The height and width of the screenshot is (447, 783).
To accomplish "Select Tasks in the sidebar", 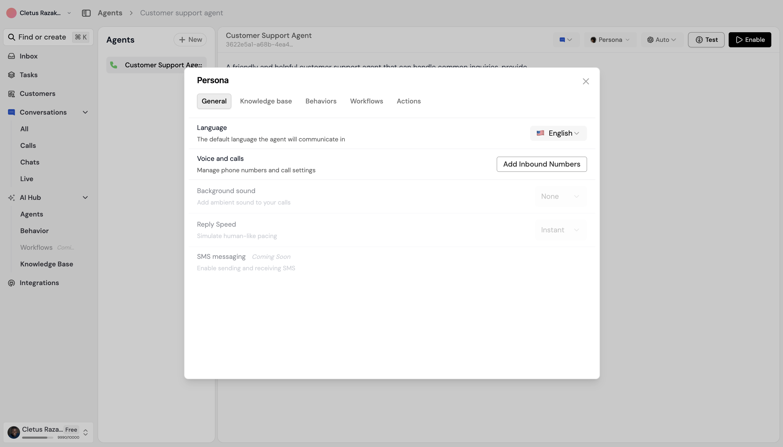I will tap(28, 75).
